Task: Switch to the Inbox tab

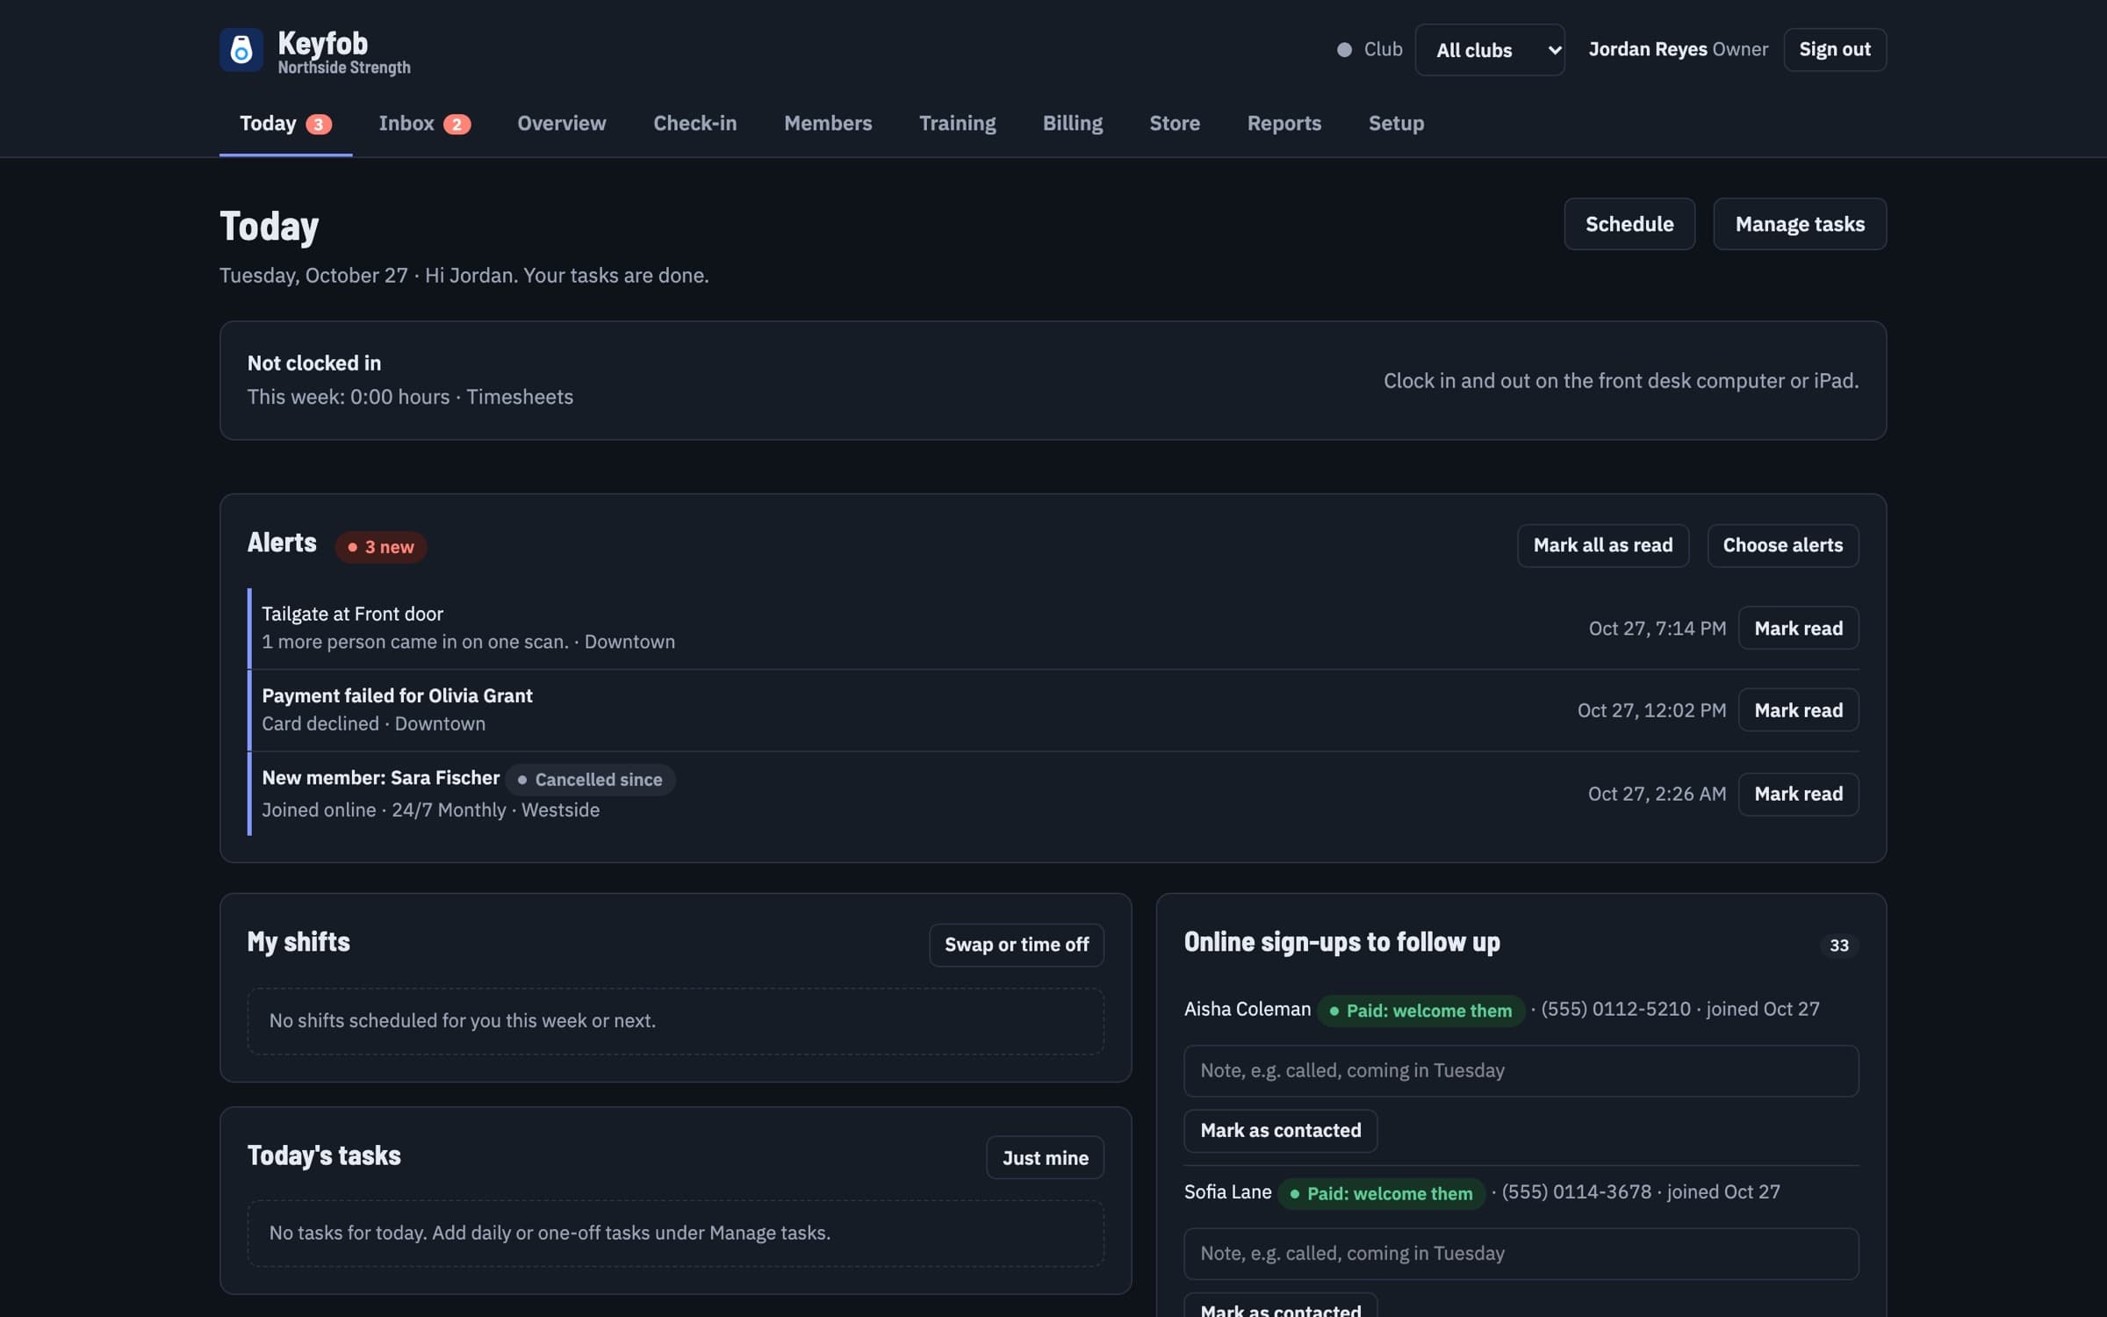Action: pyautogui.click(x=424, y=123)
